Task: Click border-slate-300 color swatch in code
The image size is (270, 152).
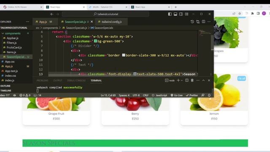Action: [x=124, y=55]
